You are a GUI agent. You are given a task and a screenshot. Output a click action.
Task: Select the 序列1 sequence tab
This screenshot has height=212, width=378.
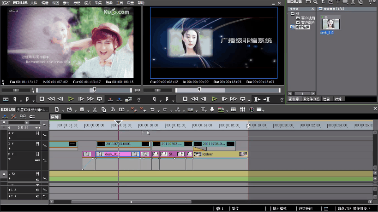pos(55,117)
